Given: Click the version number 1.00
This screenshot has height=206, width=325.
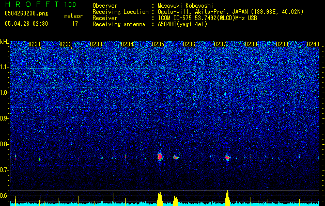Looking at the screenshot, I should [x=70, y=4].
